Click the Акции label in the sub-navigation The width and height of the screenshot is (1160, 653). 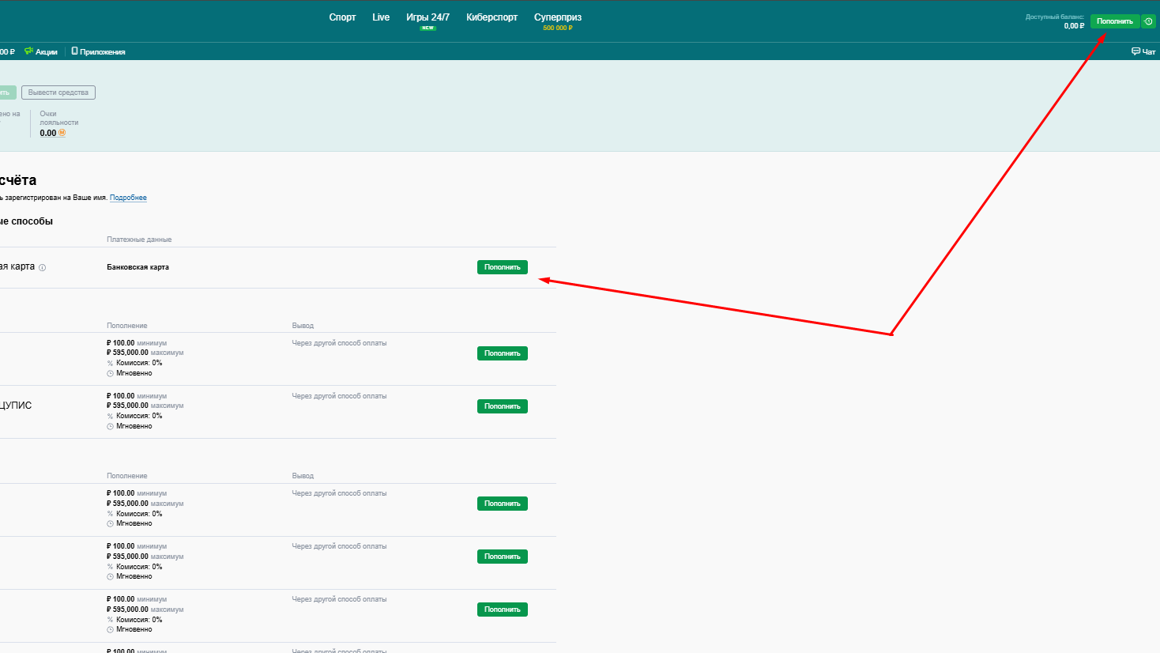pos(47,52)
